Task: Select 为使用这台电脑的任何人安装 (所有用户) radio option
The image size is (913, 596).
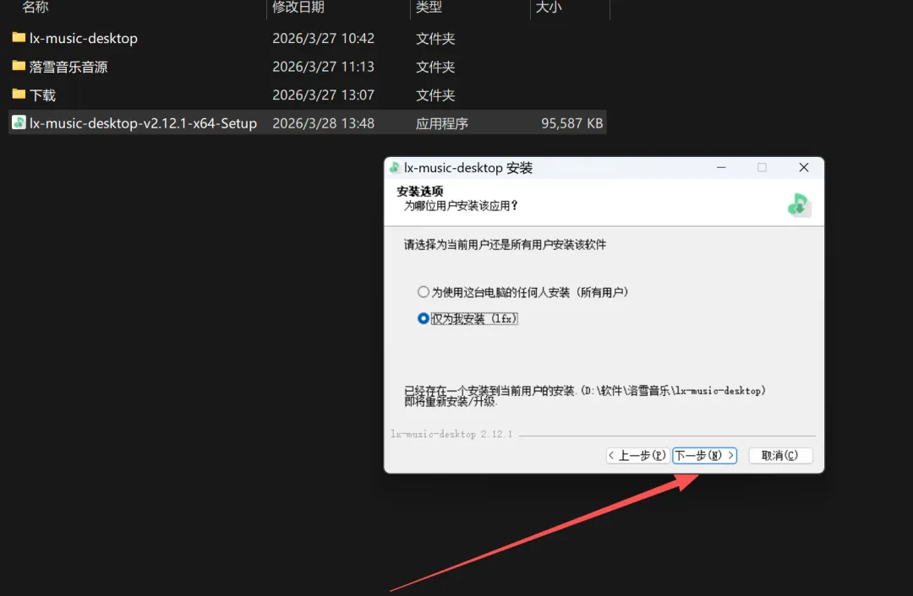Action: [424, 292]
